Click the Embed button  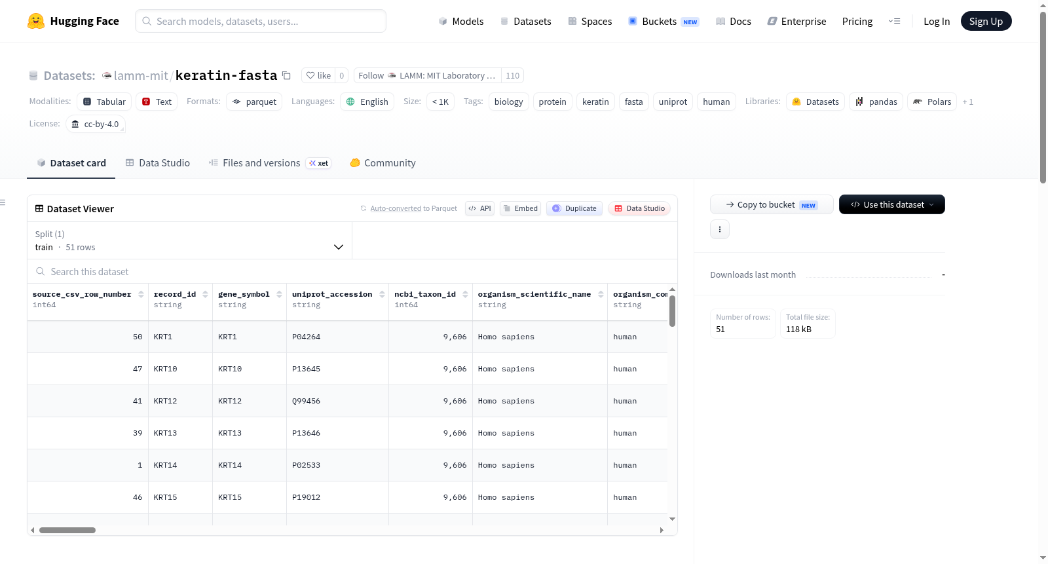tap(520, 208)
